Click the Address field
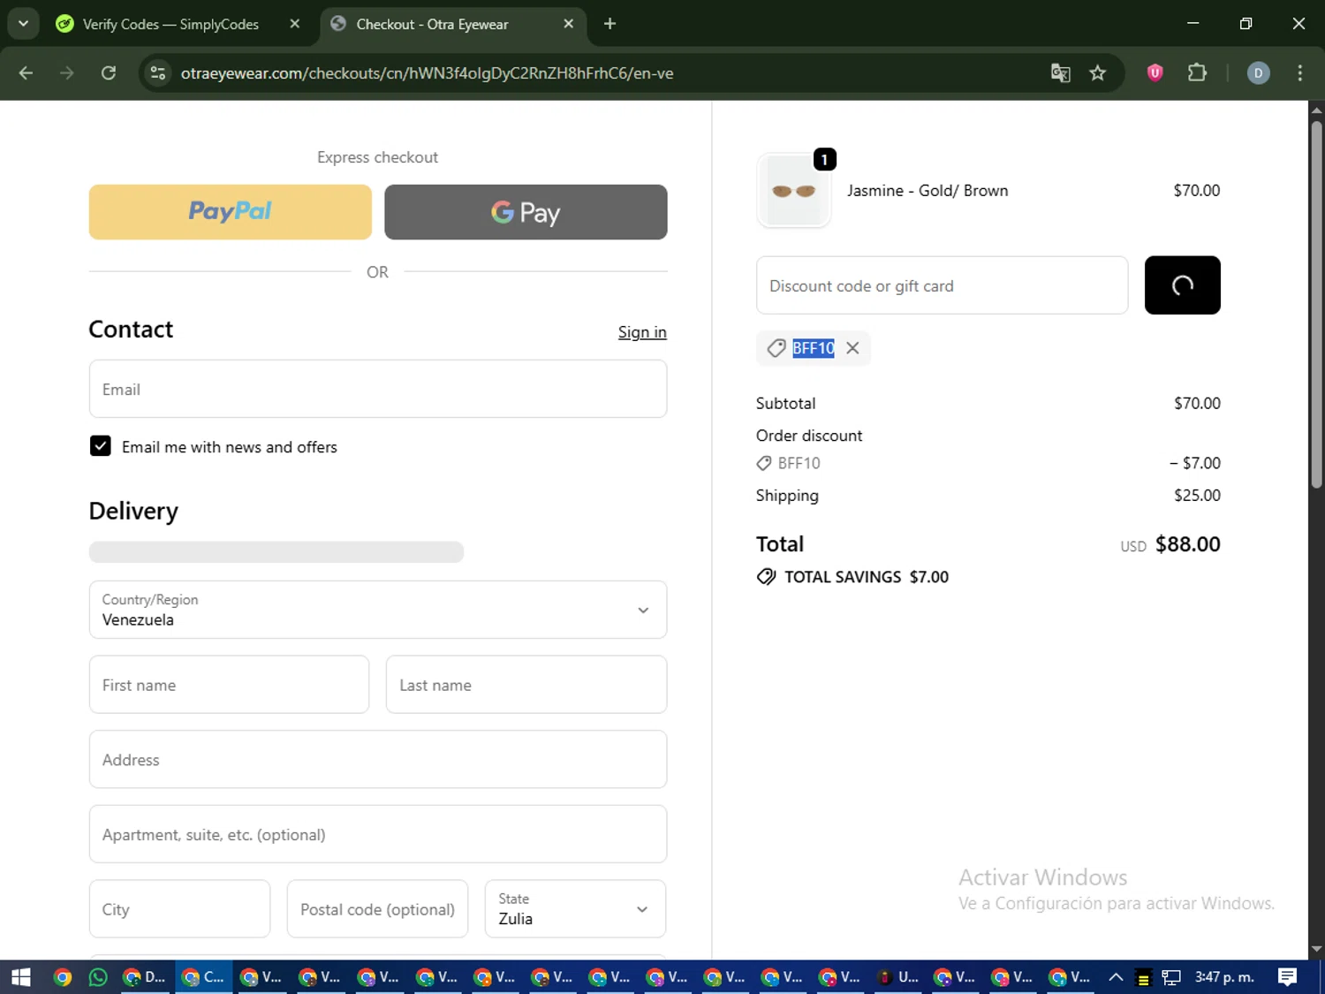Screen dimensions: 1325x994 [378, 759]
